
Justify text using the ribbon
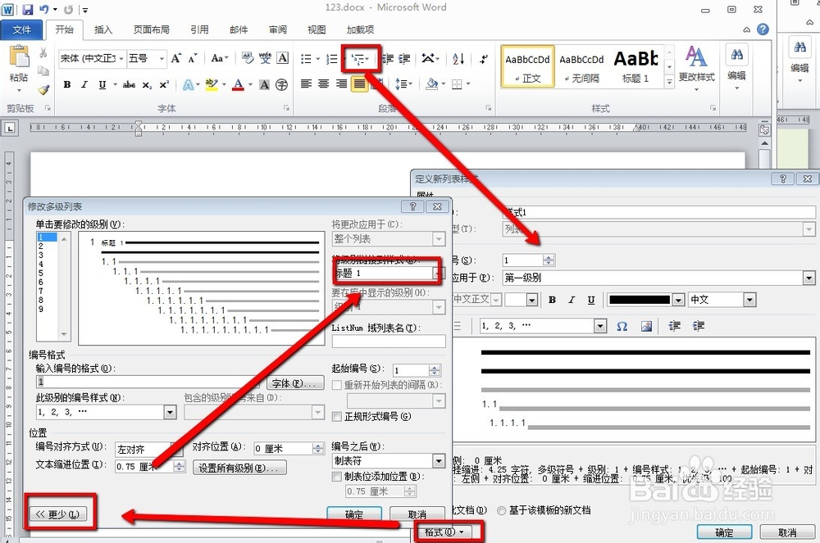click(x=359, y=84)
